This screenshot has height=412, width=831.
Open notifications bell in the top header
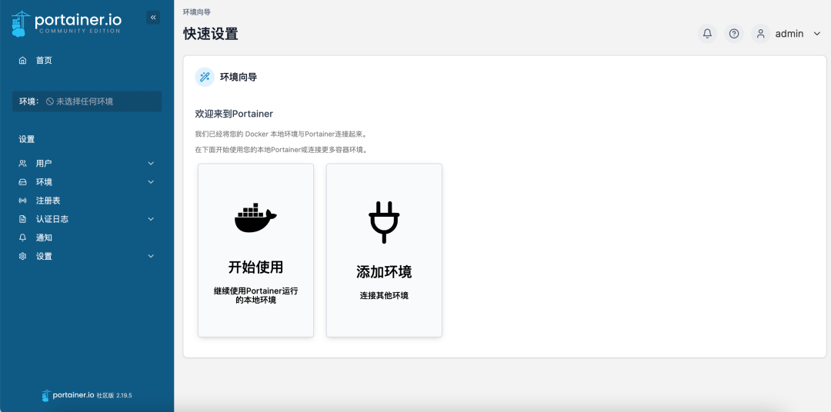707,33
